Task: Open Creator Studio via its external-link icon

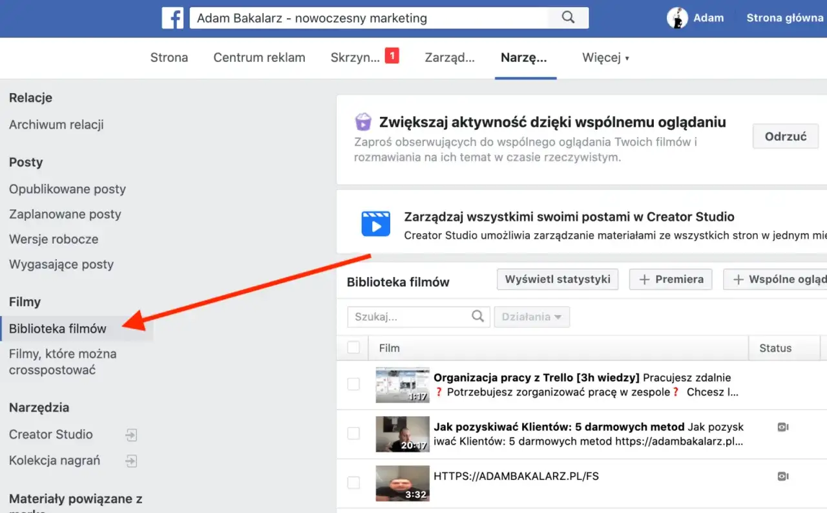Action: pos(131,435)
